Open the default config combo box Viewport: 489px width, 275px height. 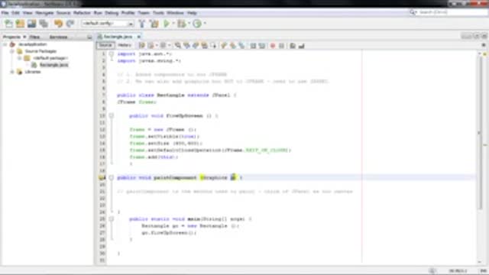coord(108,24)
